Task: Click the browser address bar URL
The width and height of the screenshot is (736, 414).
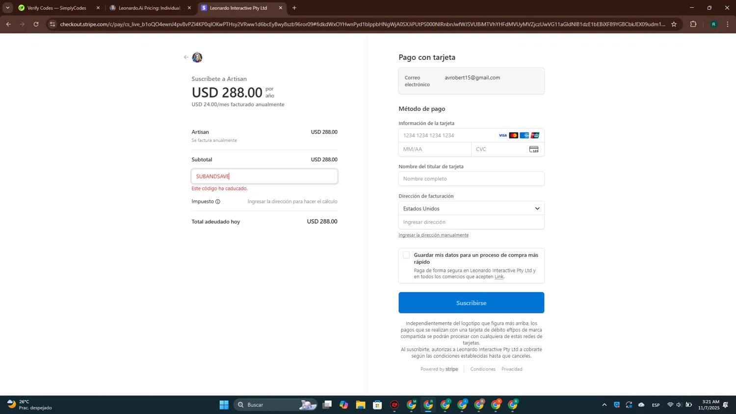Action: (362, 24)
